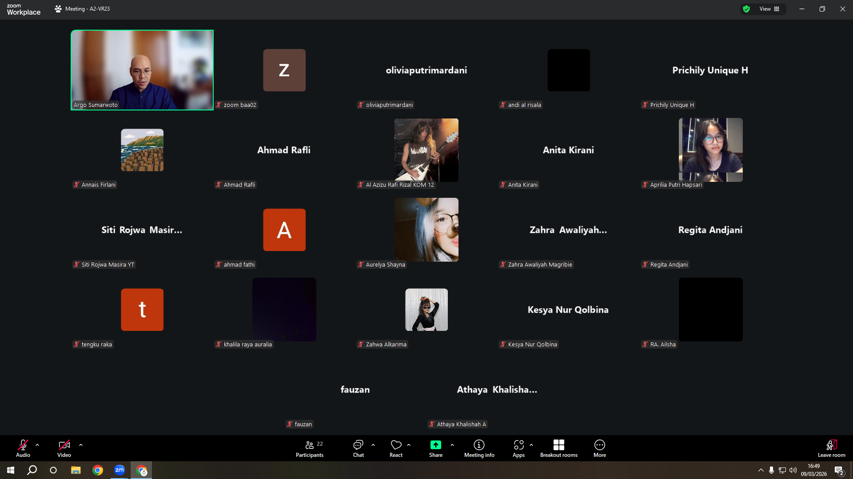The height and width of the screenshot is (479, 853).
Task: Open the More menu
Action: point(600,448)
